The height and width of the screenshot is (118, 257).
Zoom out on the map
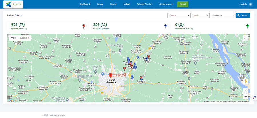(246, 96)
